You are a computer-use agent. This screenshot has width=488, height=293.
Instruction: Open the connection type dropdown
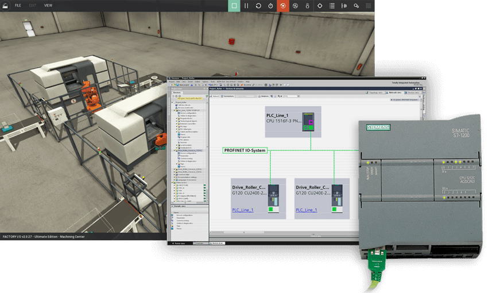click(x=255, y=96)
